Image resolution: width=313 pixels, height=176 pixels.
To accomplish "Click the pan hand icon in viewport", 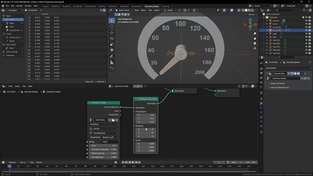I will 255,38.
